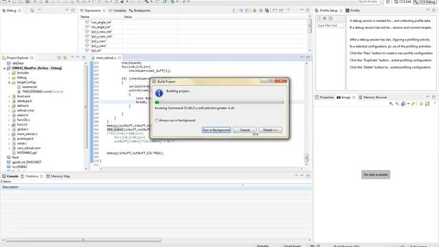Screen dimensions: 439x247
Task: Collapse the targetConfigs folder
Action: (9, 82)
